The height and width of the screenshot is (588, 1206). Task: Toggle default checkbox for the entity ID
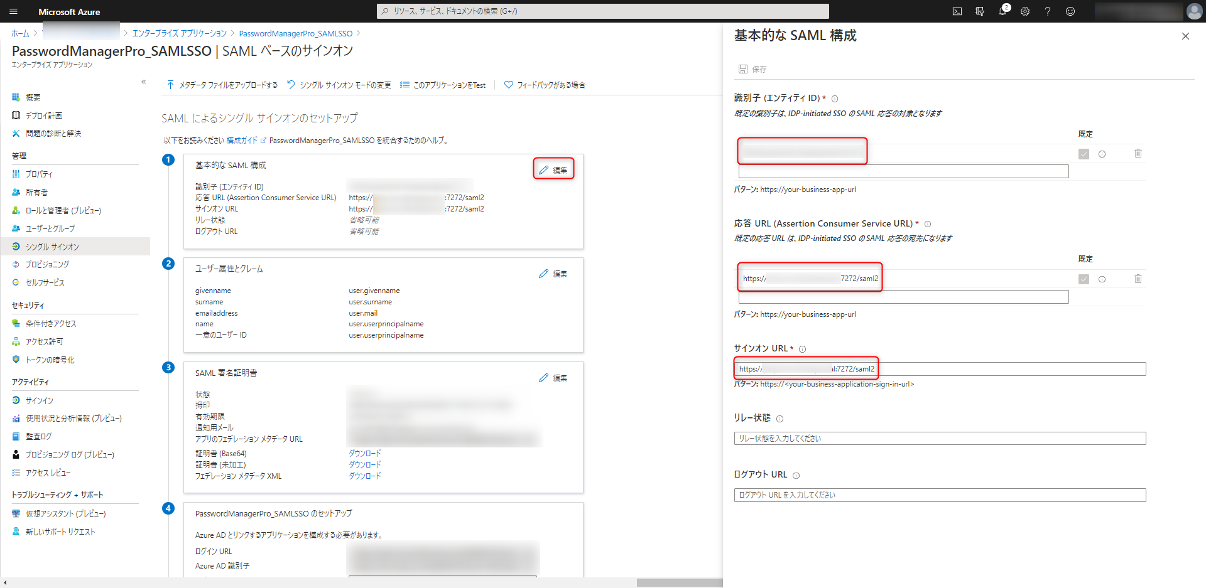(x=1084, y=154)
